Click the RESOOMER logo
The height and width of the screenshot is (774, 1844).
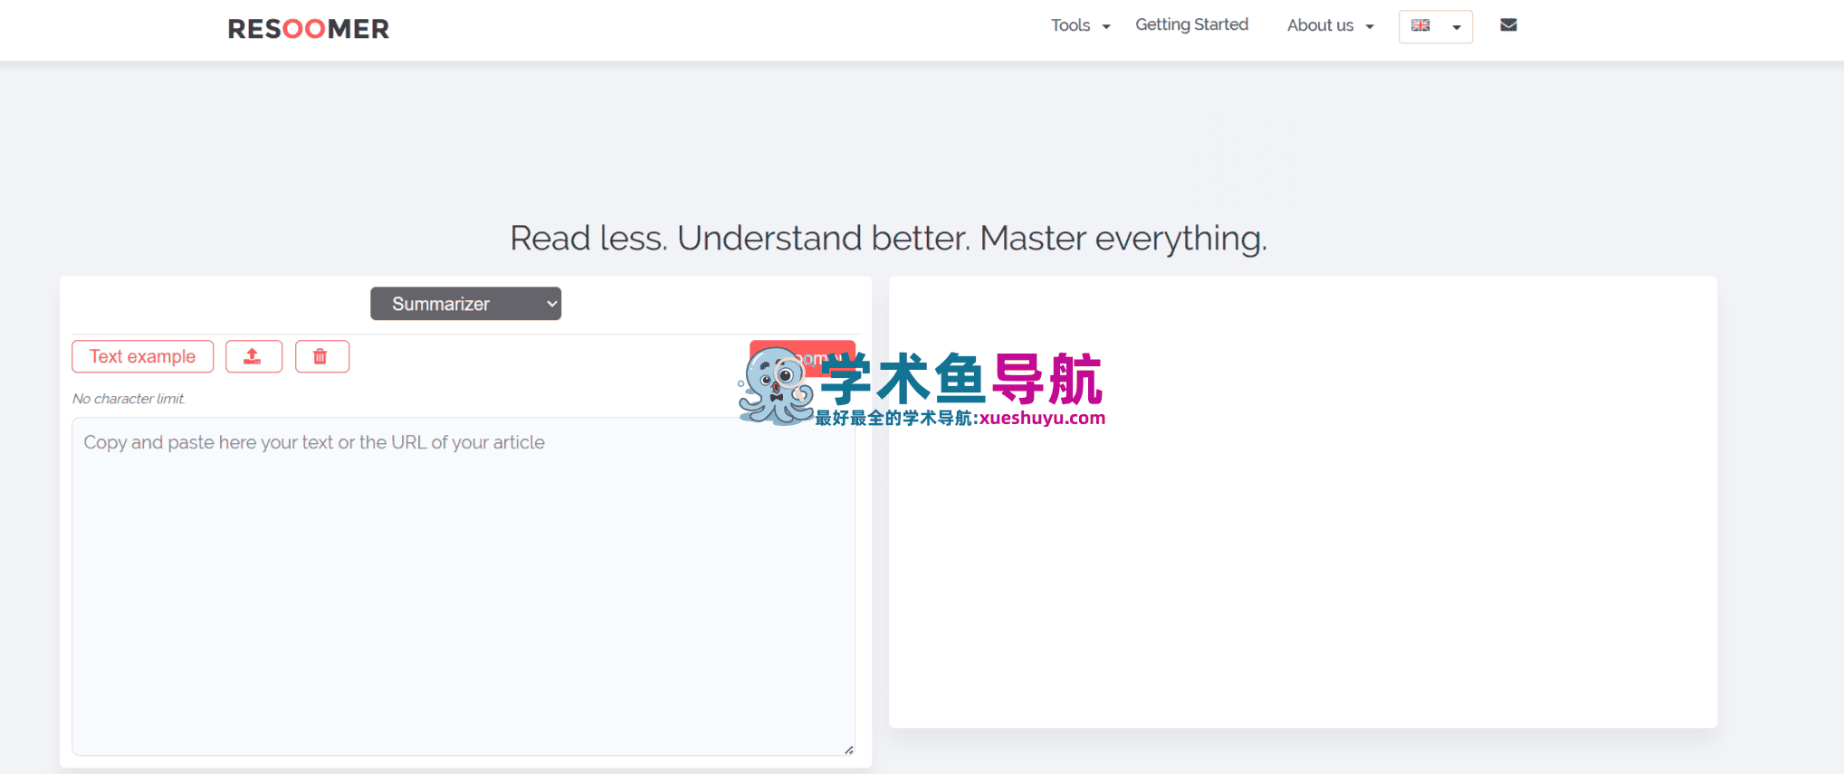tap(308, 29)
